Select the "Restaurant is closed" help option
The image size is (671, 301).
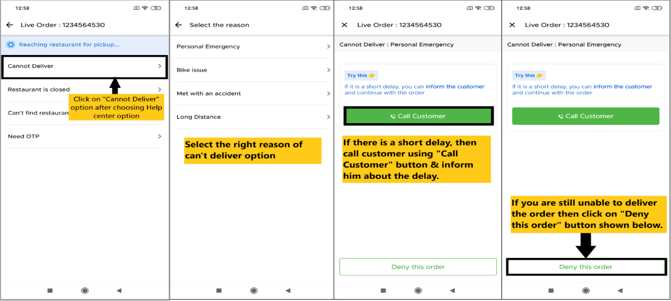(x=39, y=89)
